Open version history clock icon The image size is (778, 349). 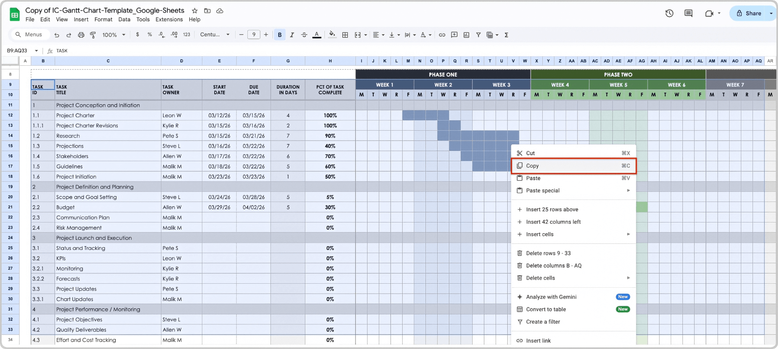pos(669,13)
